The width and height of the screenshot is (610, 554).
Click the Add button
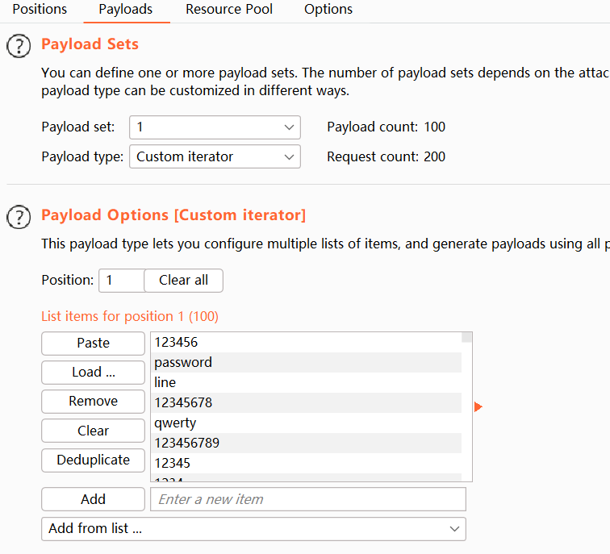(94, 500)
